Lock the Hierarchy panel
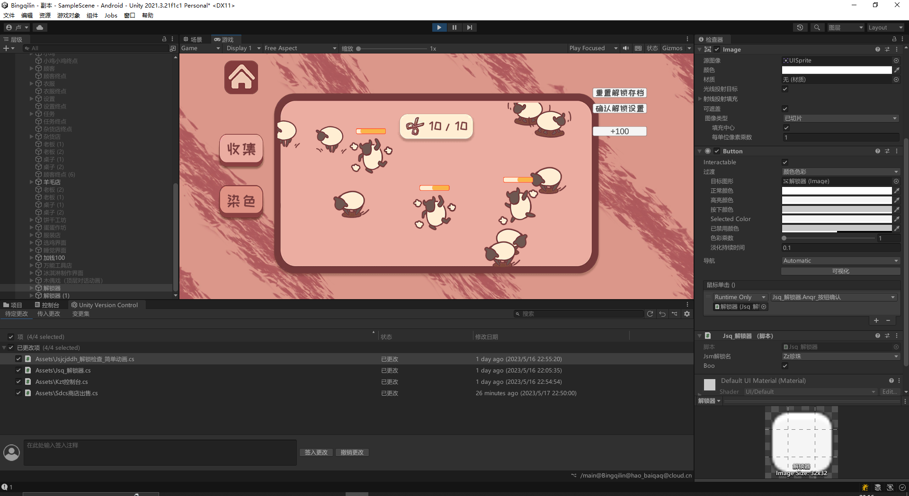This screenshot has height=496, width=909. click(164, 39)
